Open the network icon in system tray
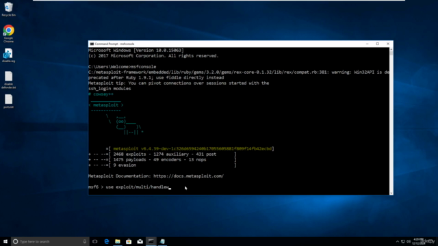This screenshot has width=438, height=246. coord(403,241)
